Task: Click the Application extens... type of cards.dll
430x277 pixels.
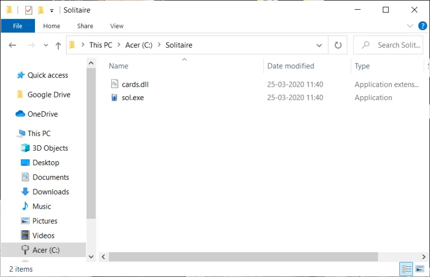Action: [x=386, y=84]
